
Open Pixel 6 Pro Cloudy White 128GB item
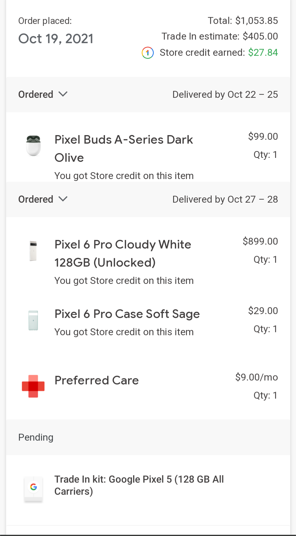click(123, 253)
